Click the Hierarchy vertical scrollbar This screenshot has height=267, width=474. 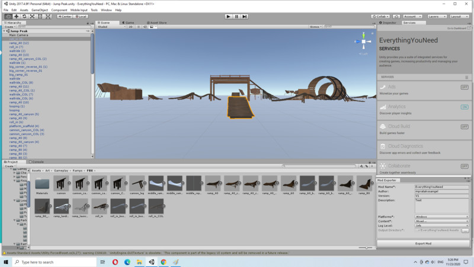pos(92,53)
